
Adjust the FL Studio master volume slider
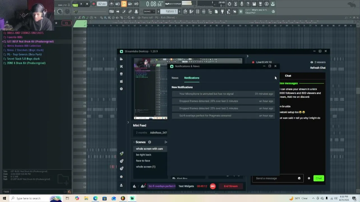tap(76, 12)
